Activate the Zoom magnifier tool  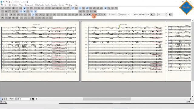(105, 8)
